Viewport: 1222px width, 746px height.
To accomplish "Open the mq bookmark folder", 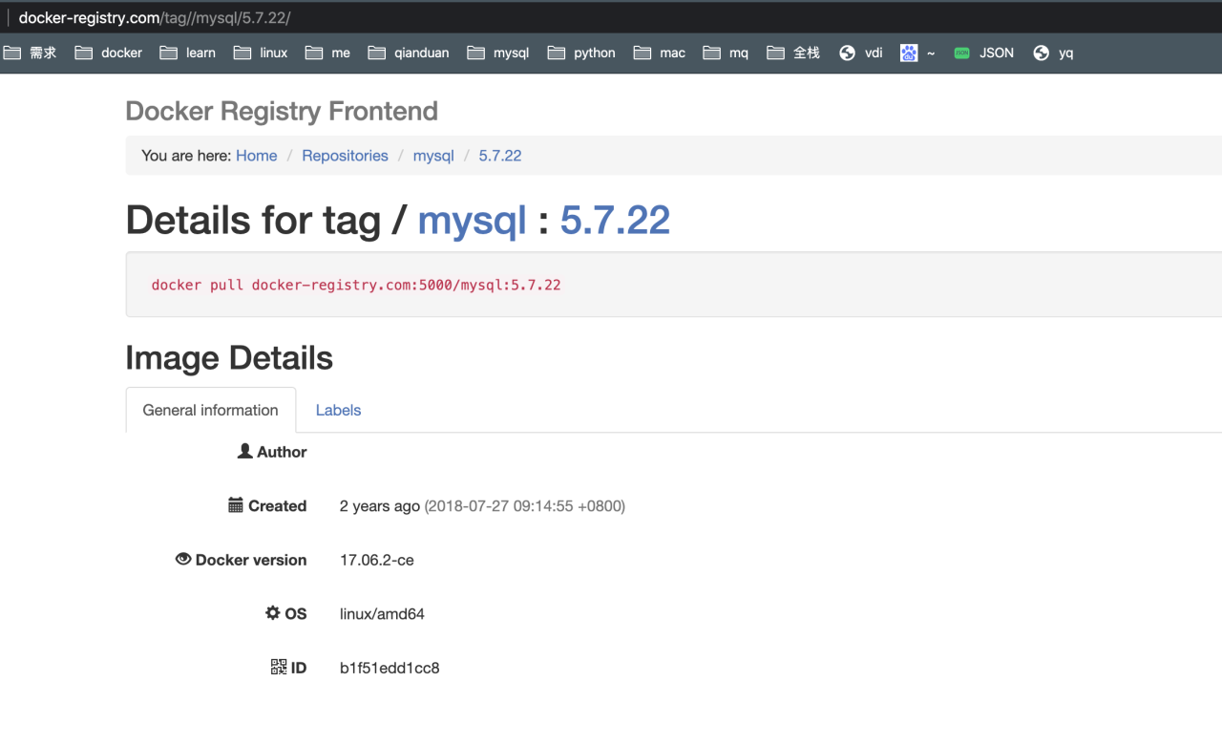I will click(726, 53).
